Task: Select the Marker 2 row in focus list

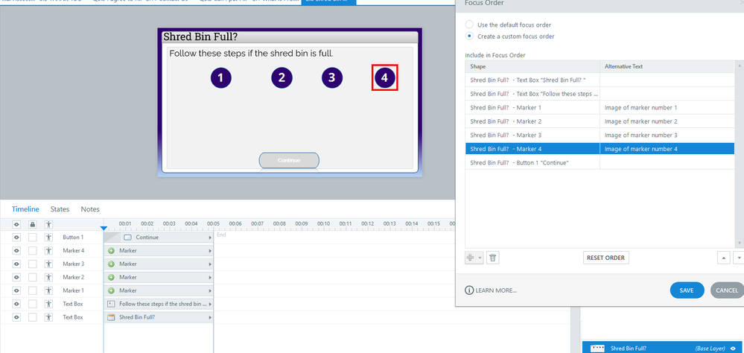Action: tap(600, 121)
